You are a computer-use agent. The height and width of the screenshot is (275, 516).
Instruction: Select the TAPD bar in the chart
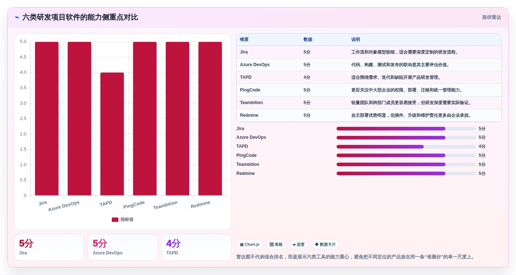[x=112, y=134]
